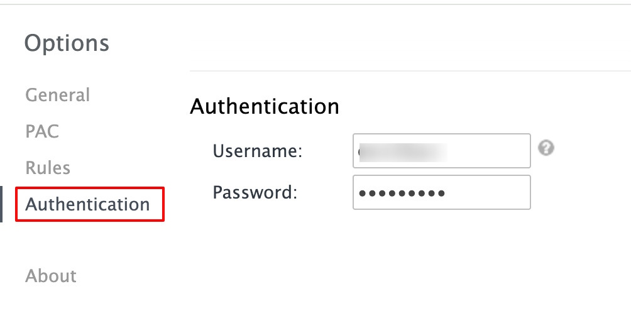
Task: Click the Password label text
Action: 255,192
